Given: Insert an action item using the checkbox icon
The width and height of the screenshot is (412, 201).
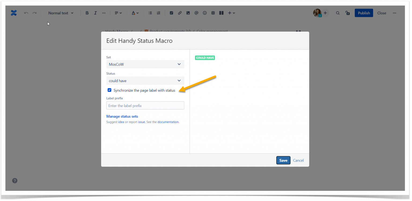Looking at the screenshot, I should click(171, 13).
